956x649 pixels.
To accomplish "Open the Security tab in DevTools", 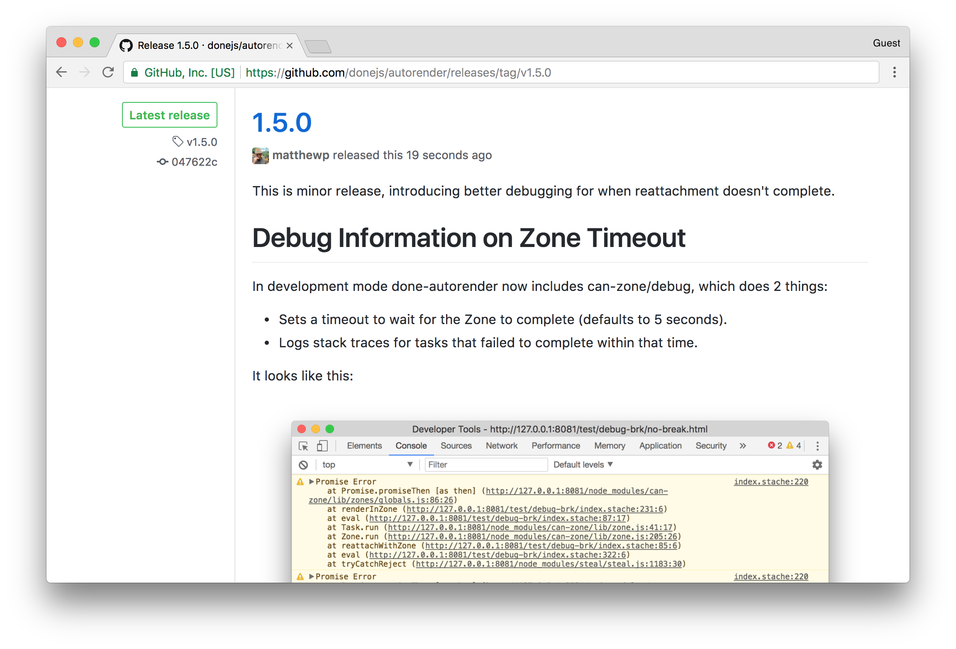I will click(x=711, y=446).
